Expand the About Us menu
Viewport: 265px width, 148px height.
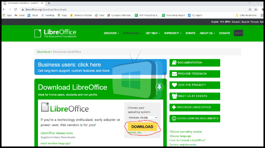click(207, 33)
